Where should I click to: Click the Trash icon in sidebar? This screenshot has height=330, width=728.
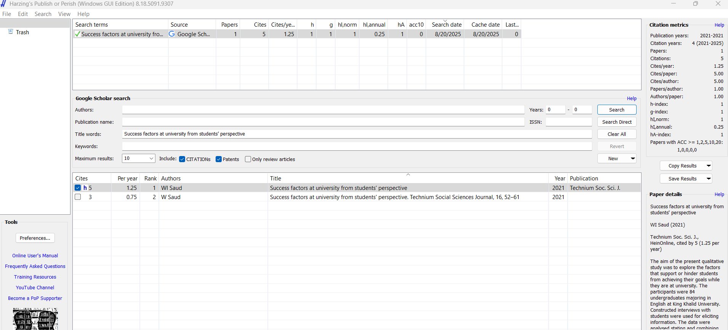pyautogui.click(x=11, y=32)
